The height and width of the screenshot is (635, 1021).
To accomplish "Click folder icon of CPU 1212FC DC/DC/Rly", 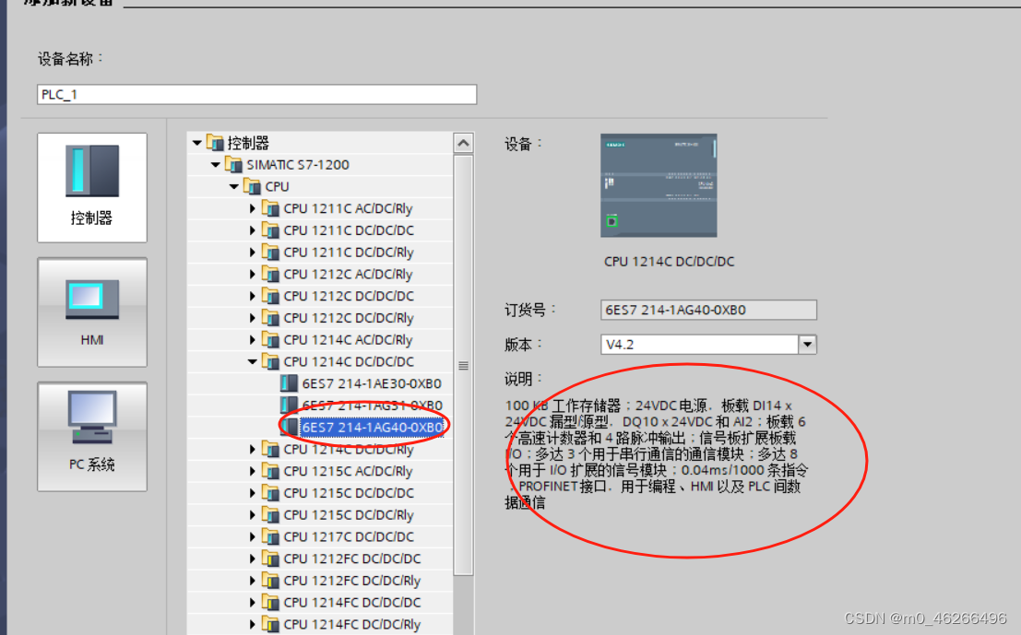I will 270,580.
